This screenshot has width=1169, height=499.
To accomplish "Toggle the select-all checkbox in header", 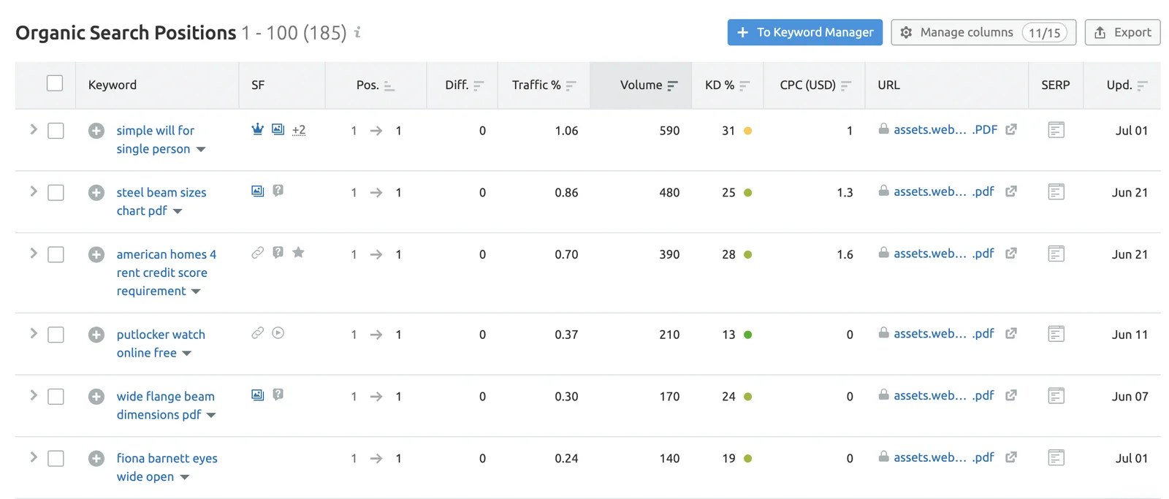I will click(55, 83).
